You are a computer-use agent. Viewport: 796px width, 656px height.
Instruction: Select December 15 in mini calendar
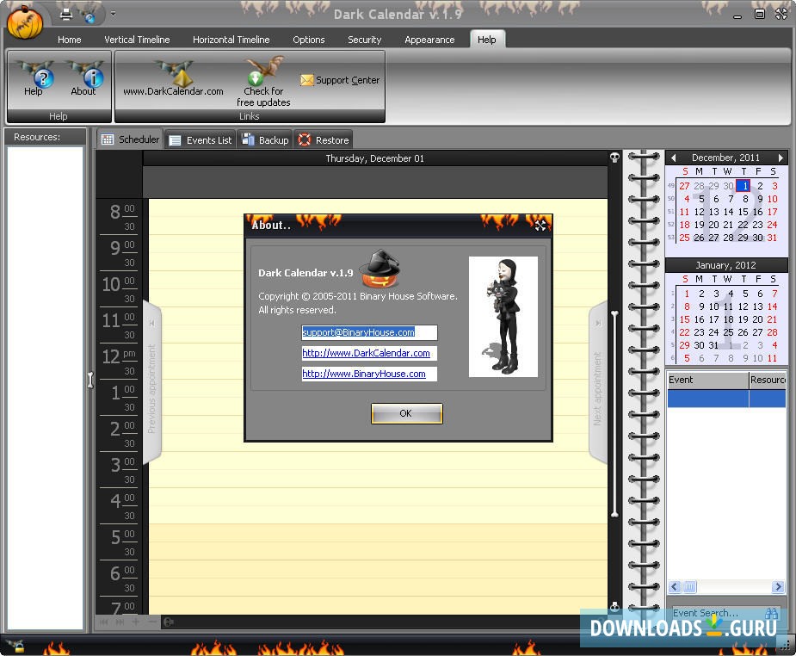point(743,212)
